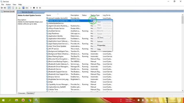Click the Start Service play icon

click(31, 8)
